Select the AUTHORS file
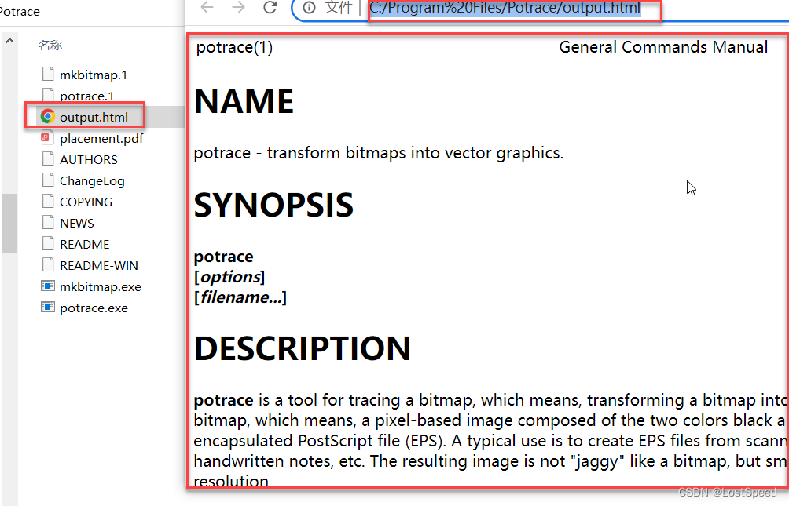 (88, 158)
